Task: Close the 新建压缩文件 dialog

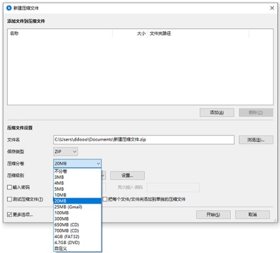Action: pos(272,8)
